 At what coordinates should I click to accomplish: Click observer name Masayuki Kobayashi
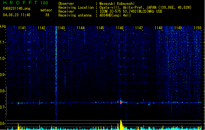point(117,4)
